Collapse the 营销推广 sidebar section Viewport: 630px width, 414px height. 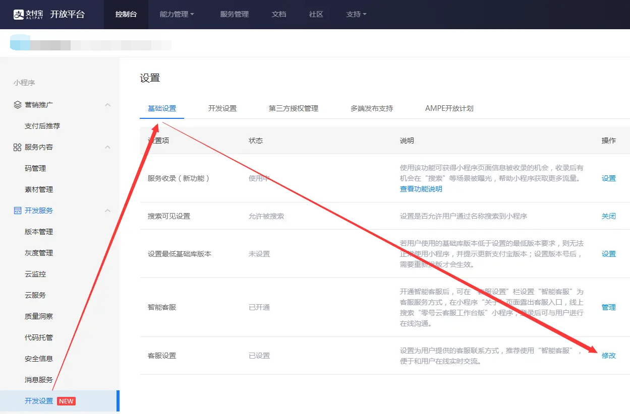point(107,105)
